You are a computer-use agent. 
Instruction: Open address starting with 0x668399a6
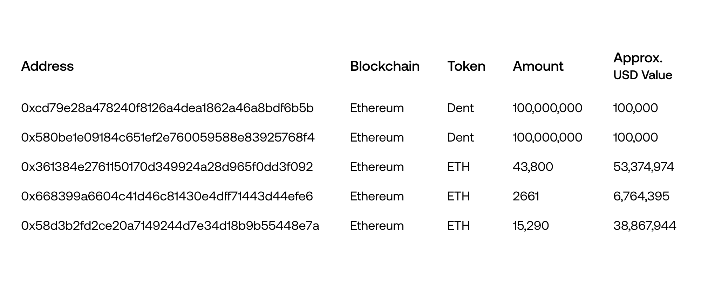click(167, 196)
